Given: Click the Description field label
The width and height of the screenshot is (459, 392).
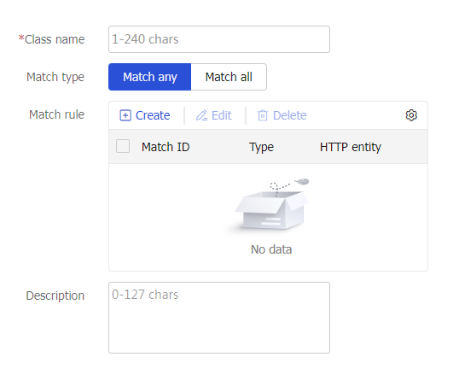Looking at the screenshot, I should pos(55,295).
